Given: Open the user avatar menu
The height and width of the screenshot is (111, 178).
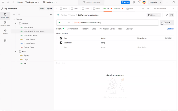Looking at the screenshot, I should pos(144,2).
